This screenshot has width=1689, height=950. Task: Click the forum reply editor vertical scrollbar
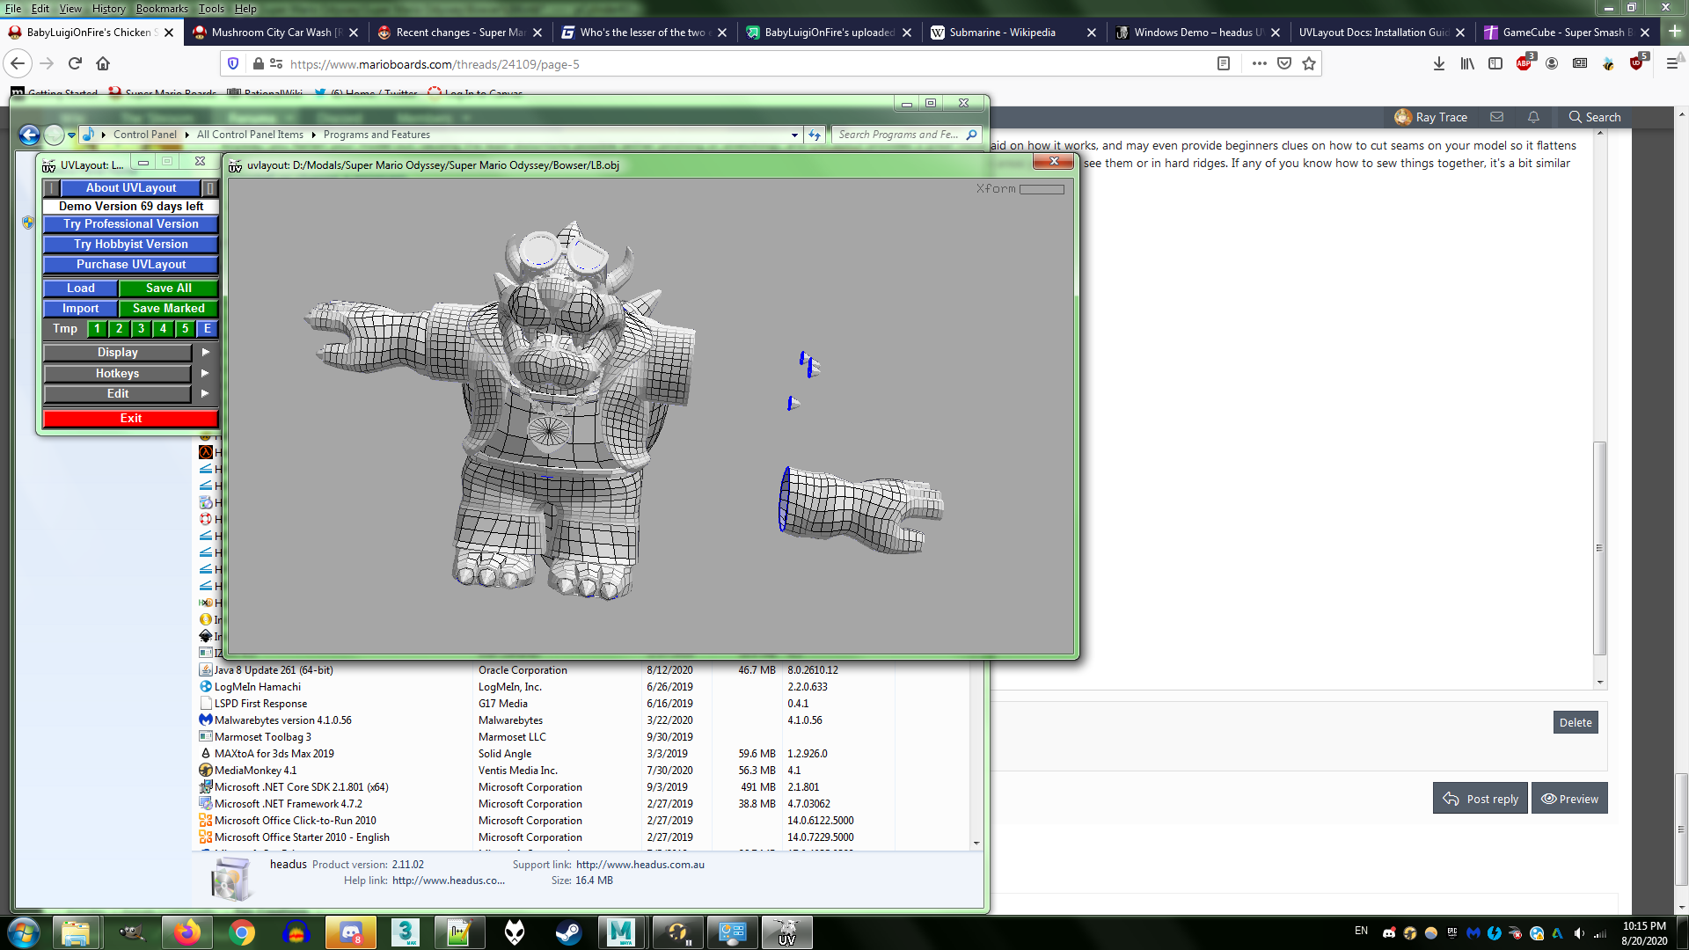point(1600,547)
